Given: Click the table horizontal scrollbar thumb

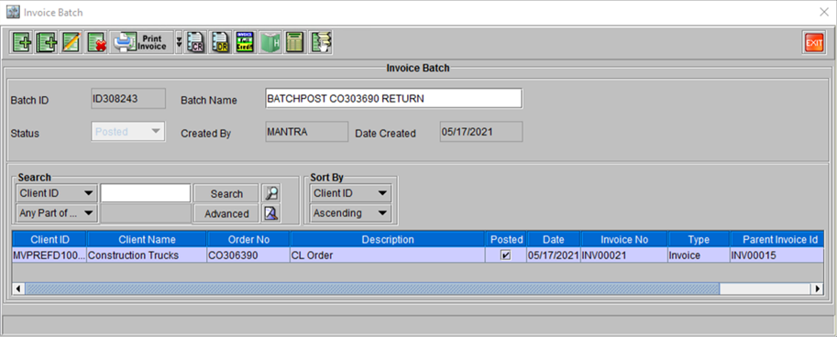Looking at the screenshot, I should click(372, 288).
